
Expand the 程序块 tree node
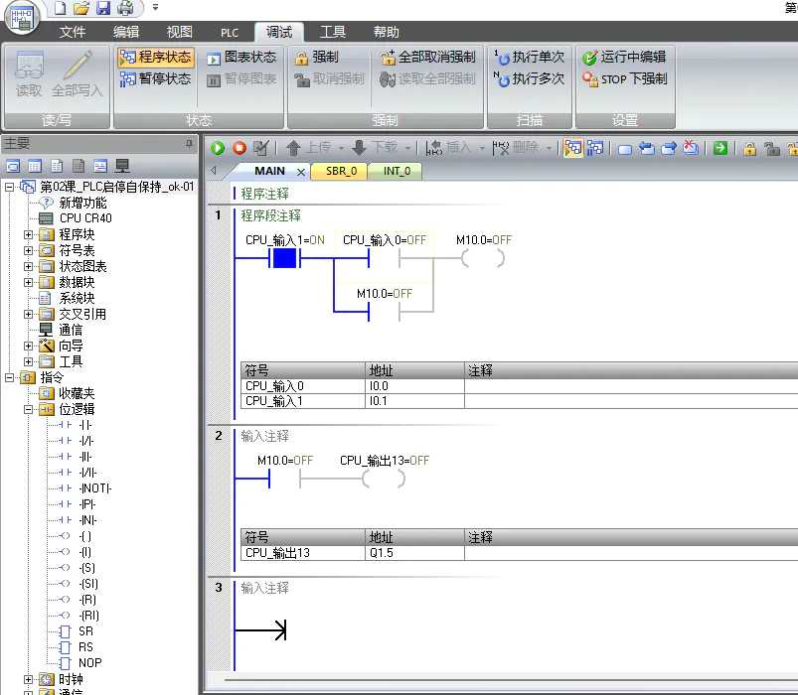tap(28, 235)
